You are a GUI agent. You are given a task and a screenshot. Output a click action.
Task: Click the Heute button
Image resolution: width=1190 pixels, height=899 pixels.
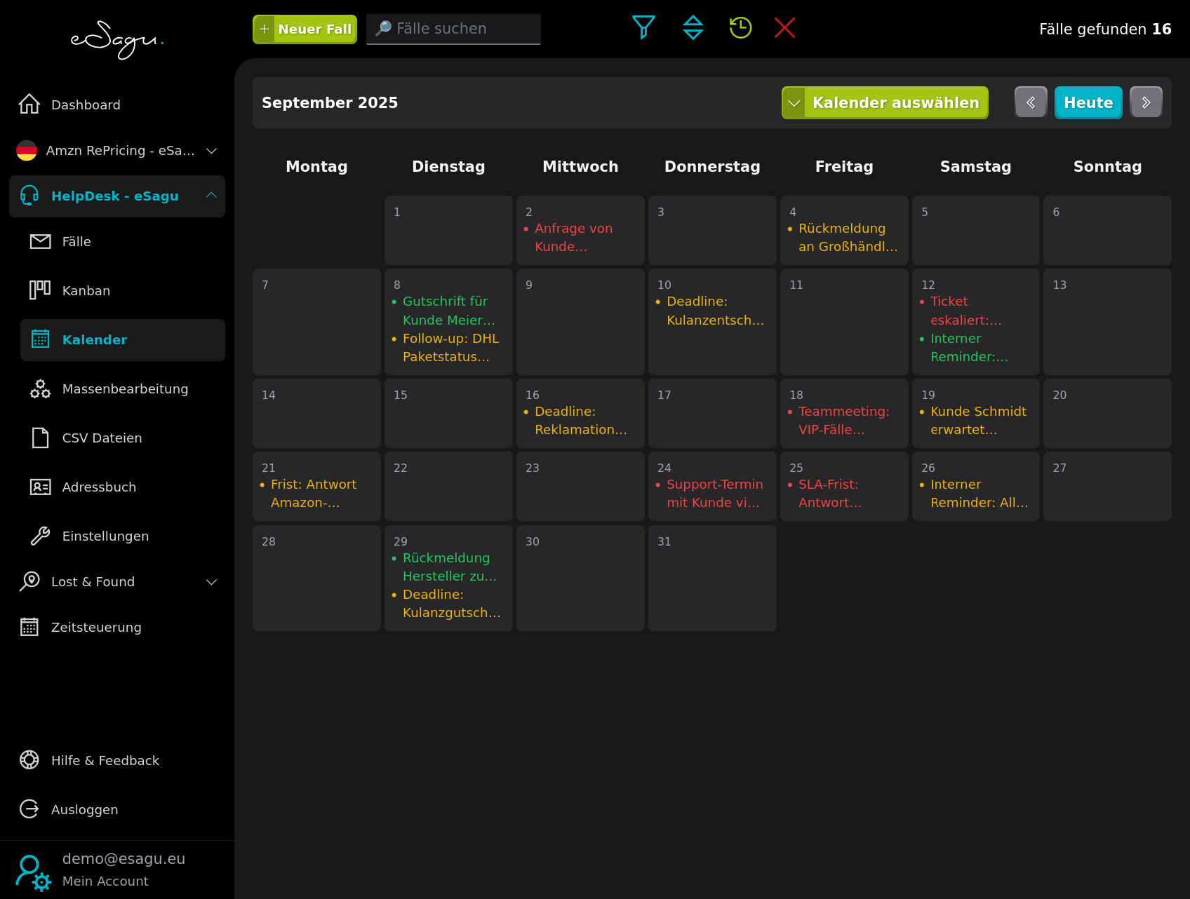tap(1088, 102)
